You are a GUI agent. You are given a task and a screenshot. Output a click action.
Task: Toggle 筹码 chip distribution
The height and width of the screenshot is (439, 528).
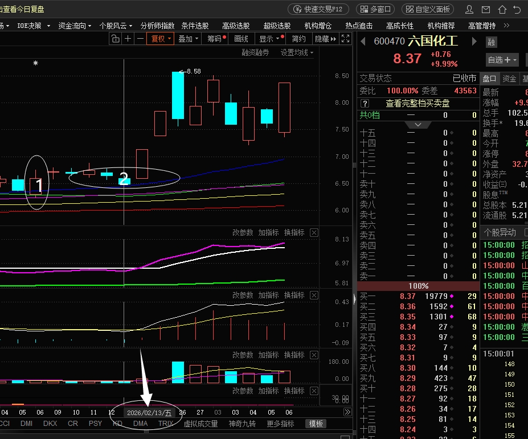pos(215,39)
